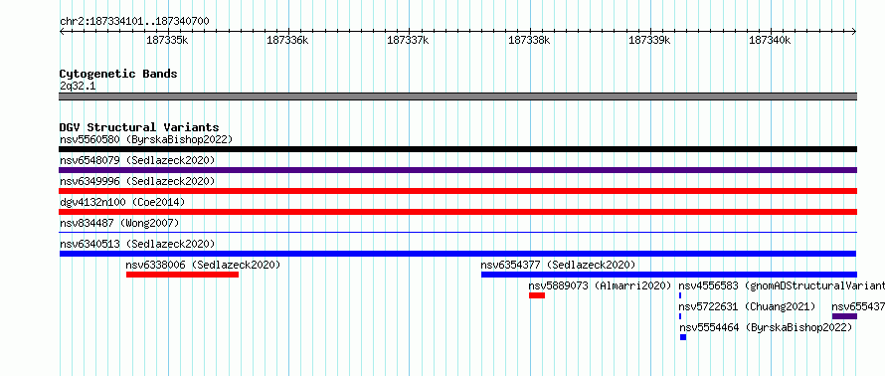Click the 187335k ruler position

tap(167, 40)
